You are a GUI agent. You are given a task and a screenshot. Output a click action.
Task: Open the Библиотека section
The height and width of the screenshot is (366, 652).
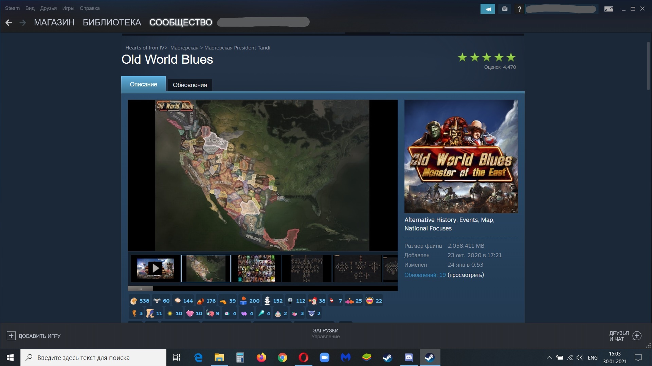(112, 22)
